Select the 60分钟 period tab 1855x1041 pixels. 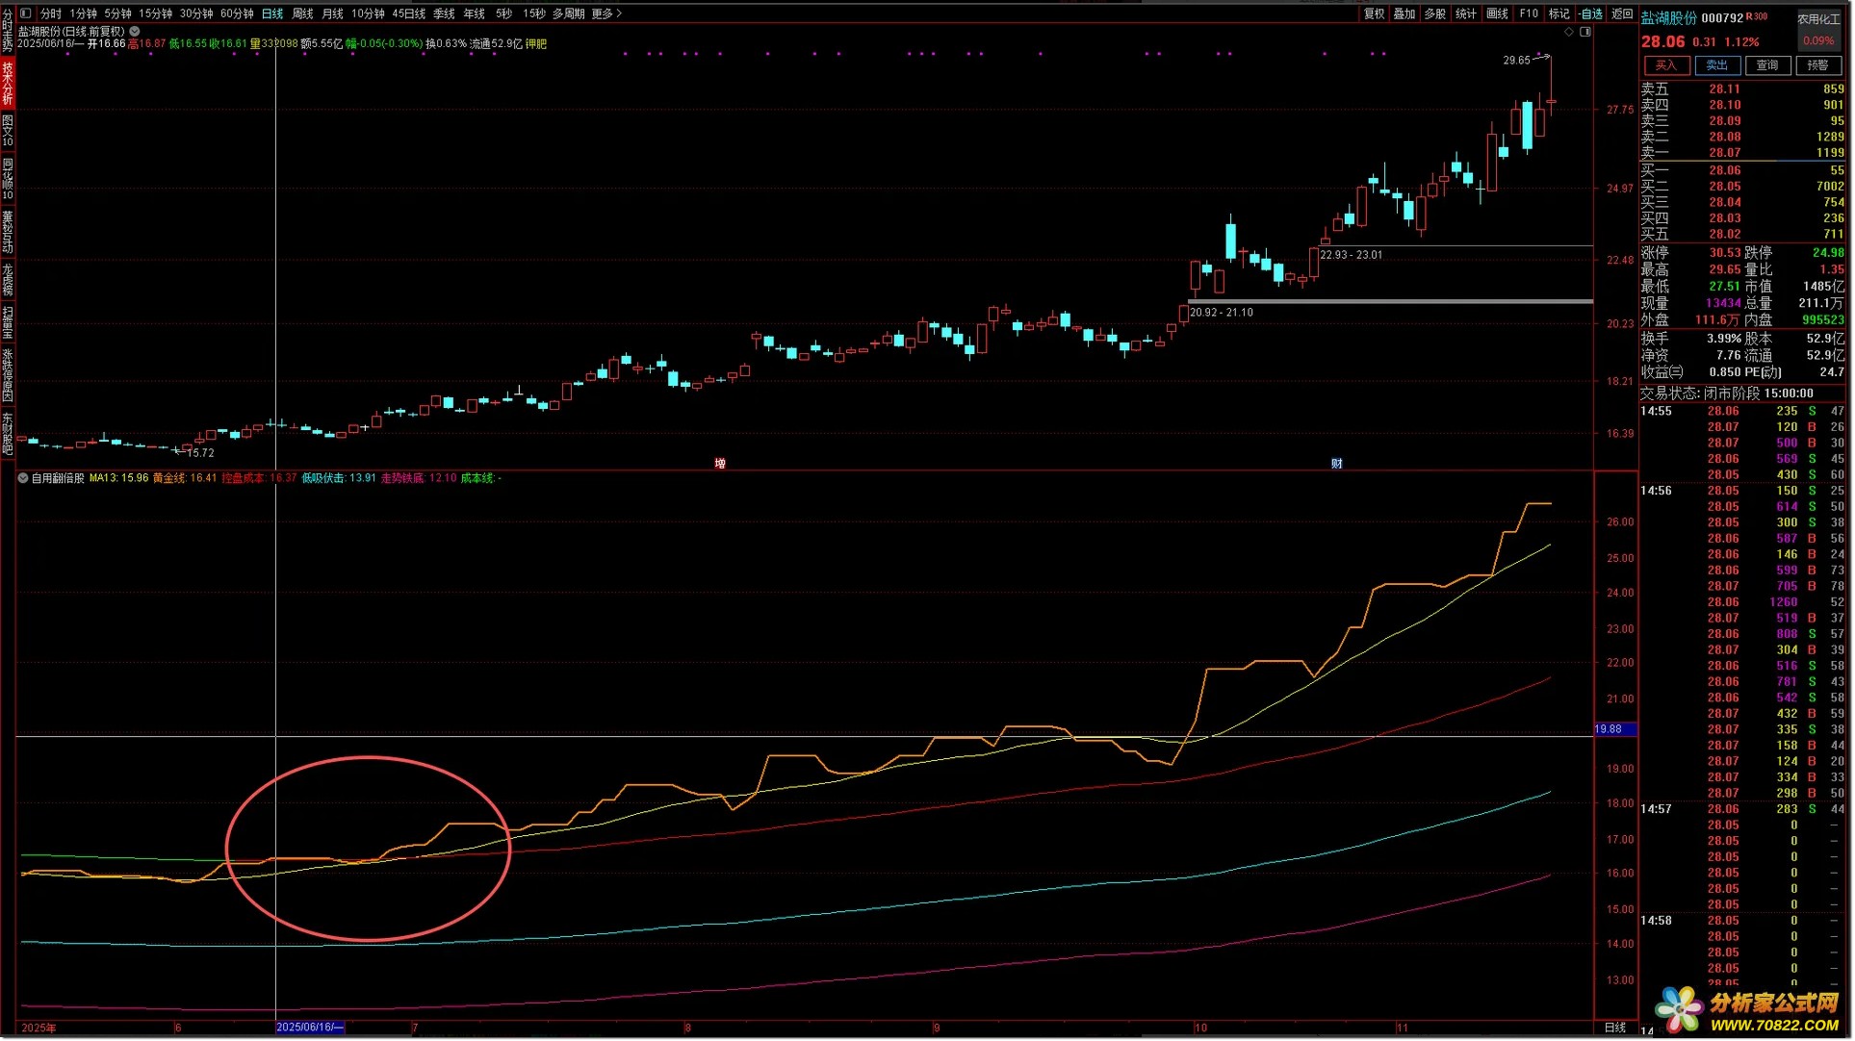tap(237, 13)
